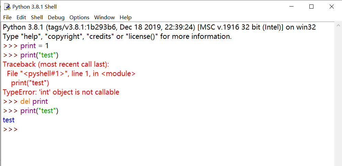The image size is (342, 166).
Task: Open the Shell menu
Action: coord(37,17)
